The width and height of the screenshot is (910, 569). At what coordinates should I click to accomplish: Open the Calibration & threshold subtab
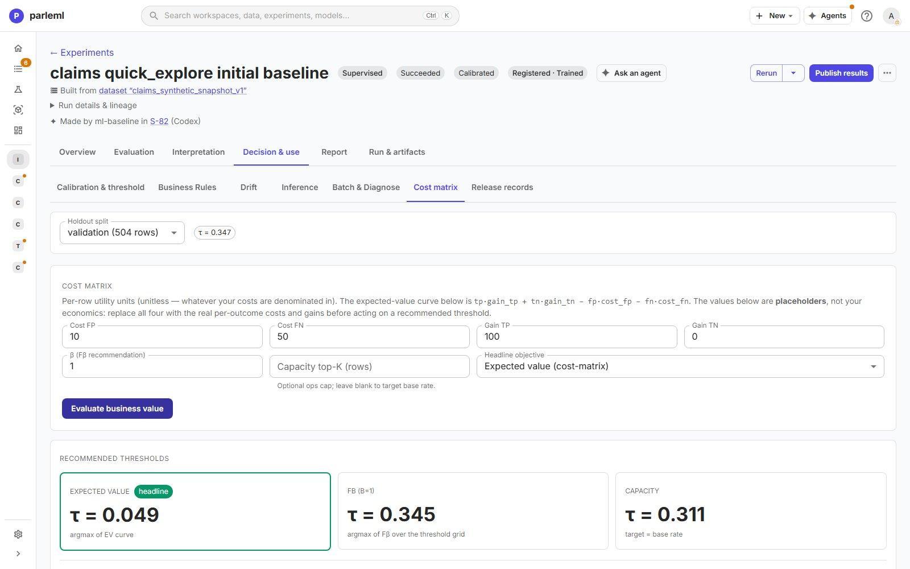pos(101,187)
